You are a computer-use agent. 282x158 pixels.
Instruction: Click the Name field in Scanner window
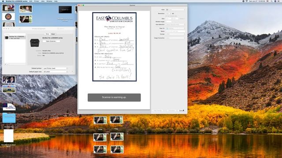[x=175, y=31]
